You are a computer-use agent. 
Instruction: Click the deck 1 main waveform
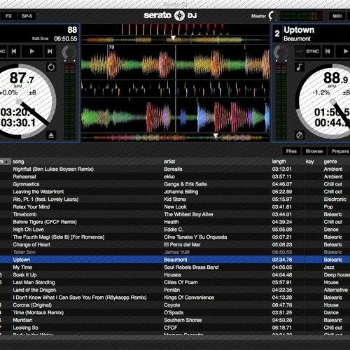click(175, 62)
